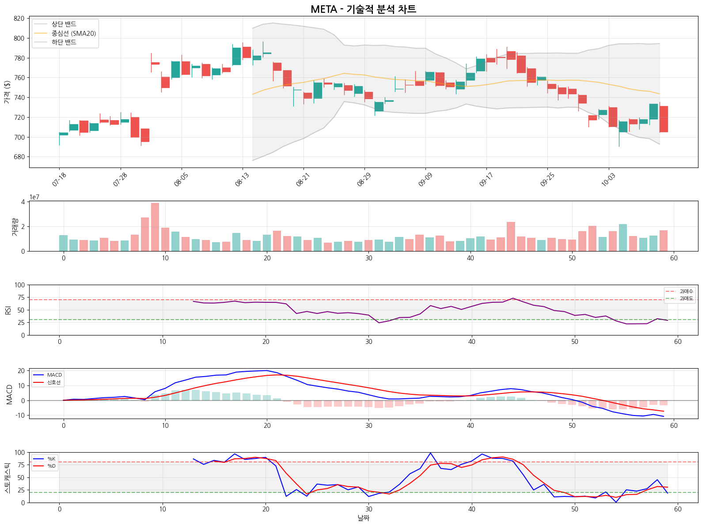Select the 상단 밴드 legend entry
702x526 pixels.
pos(64,24)
